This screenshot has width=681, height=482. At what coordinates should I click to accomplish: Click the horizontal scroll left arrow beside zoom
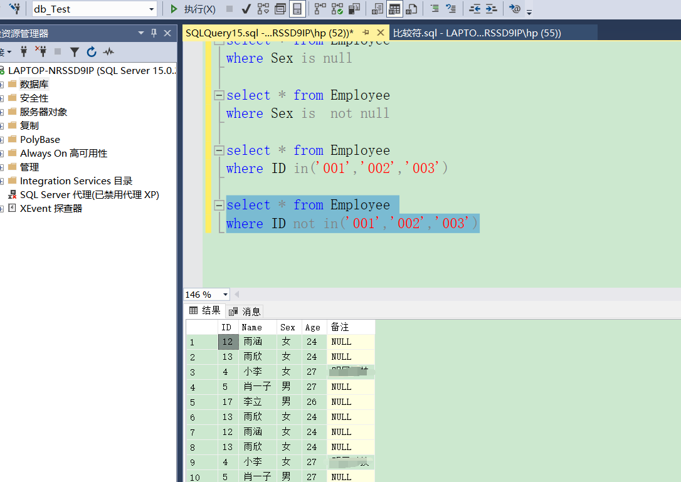[236, 295]
